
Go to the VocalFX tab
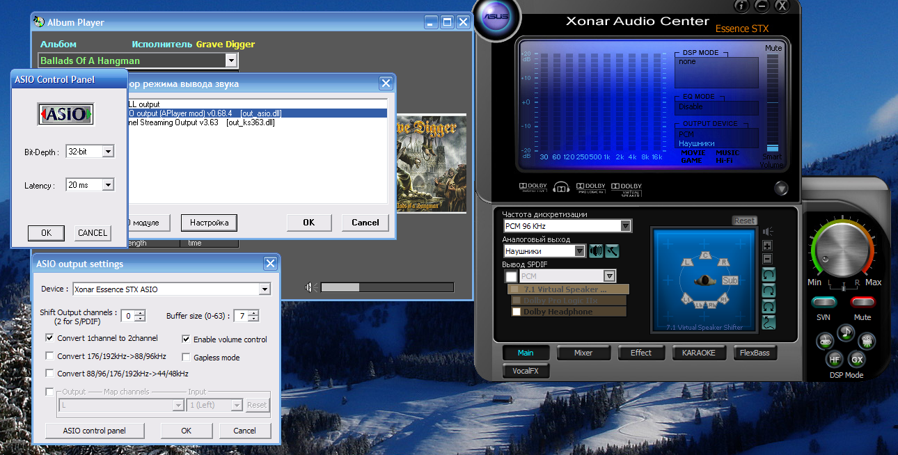click(526, 371)
